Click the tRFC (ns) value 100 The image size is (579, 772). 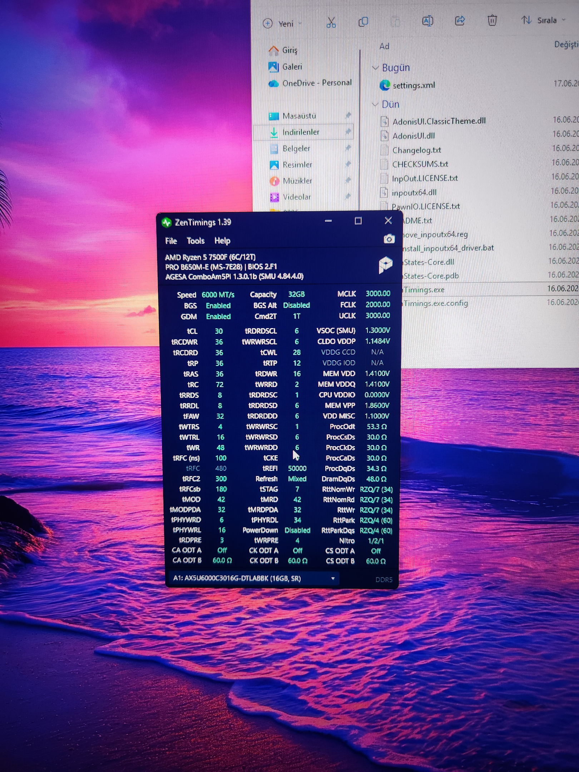tap(221, 458)
